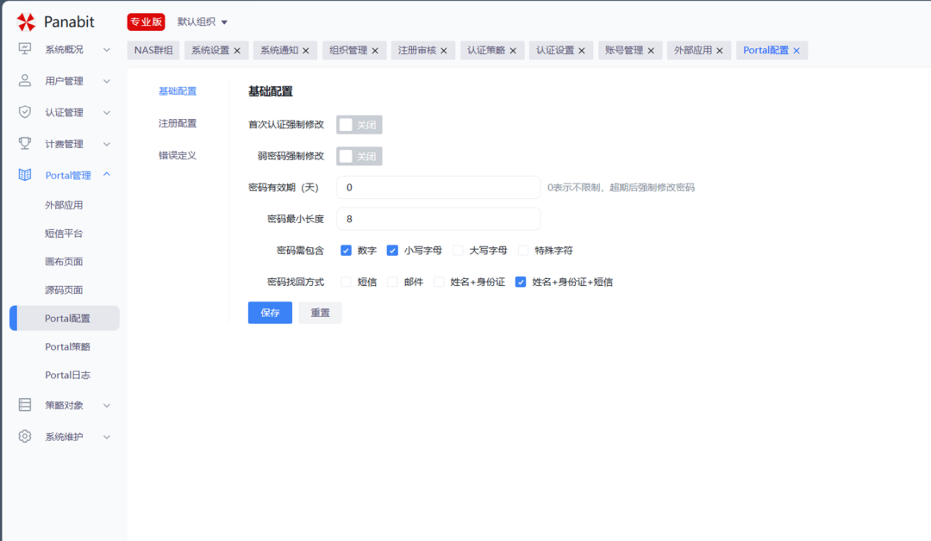The image size is (931, 541).
Task: Click the Panabit logo icon
Action: click(26, 22)
